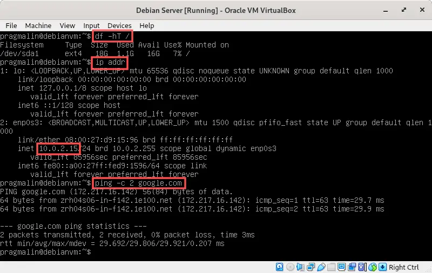
Task: Click the 'icmp_seq=1' ping reply text
Action: tap(276, 200)
